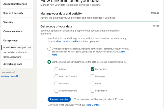Viewport: 164px width, 109px height.
Task: Check the Registration checkbox
Action: tap(92, 91)
